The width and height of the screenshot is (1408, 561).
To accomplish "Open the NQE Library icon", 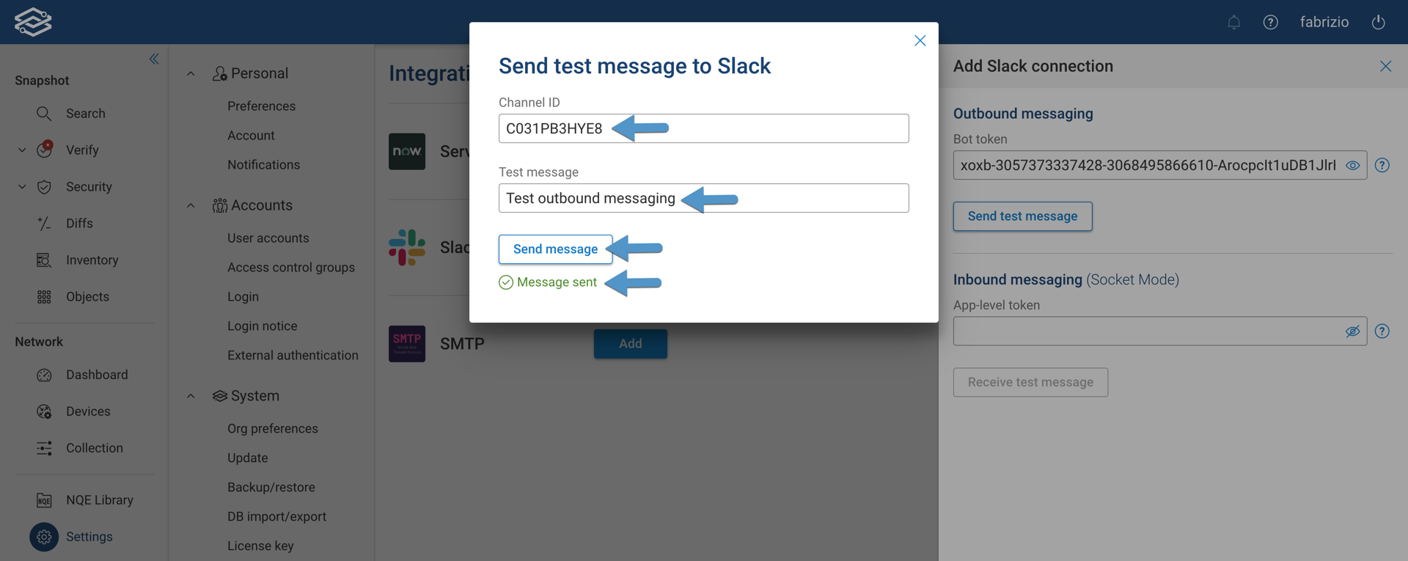I will pyautogui.click(x=44, y=499).
